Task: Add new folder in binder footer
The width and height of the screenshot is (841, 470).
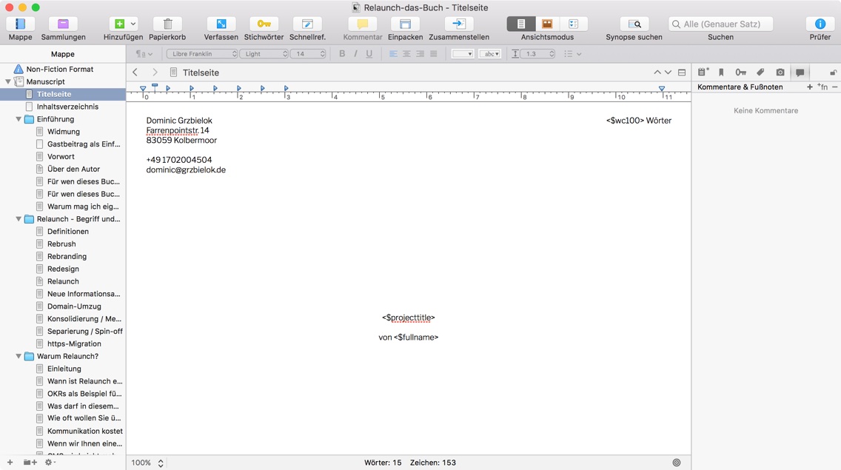Action: pyautogui.click(x=30, y=462)
